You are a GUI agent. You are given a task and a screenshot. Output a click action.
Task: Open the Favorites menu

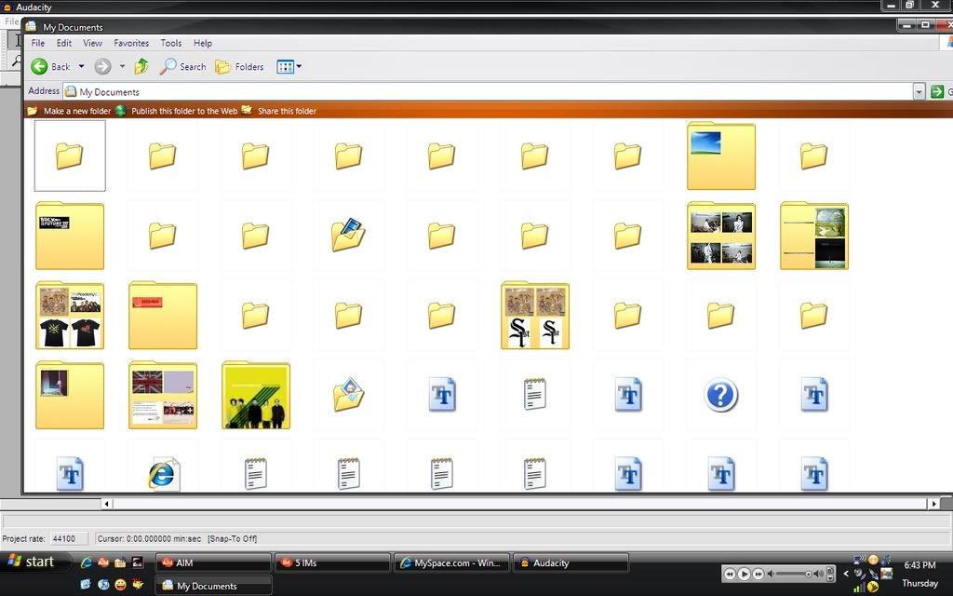(x=131, y=43)
